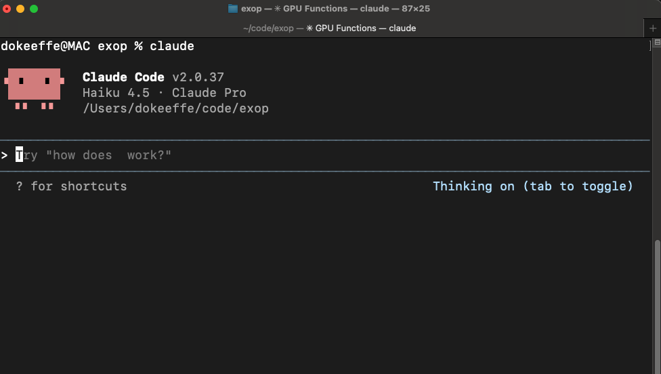Click the bold "Claude Code" heading

pyautogui.click(x=123, y=77)
